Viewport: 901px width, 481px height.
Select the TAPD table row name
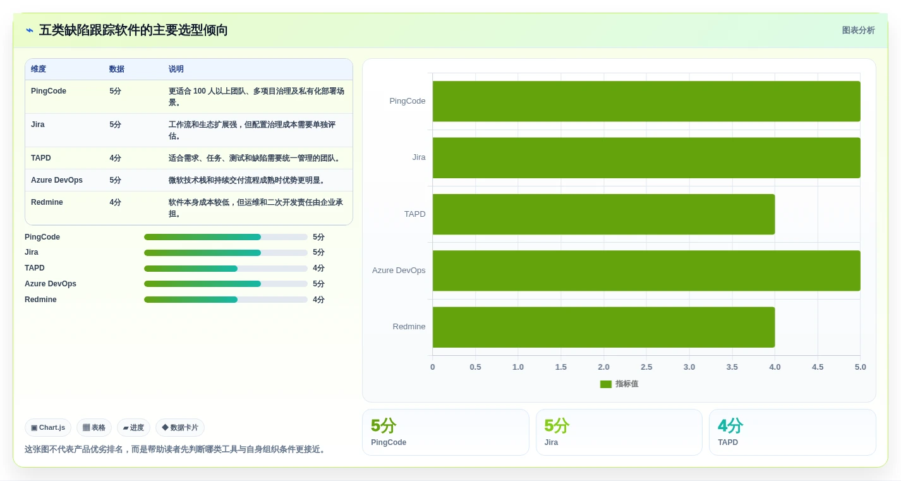click(41, 158)
